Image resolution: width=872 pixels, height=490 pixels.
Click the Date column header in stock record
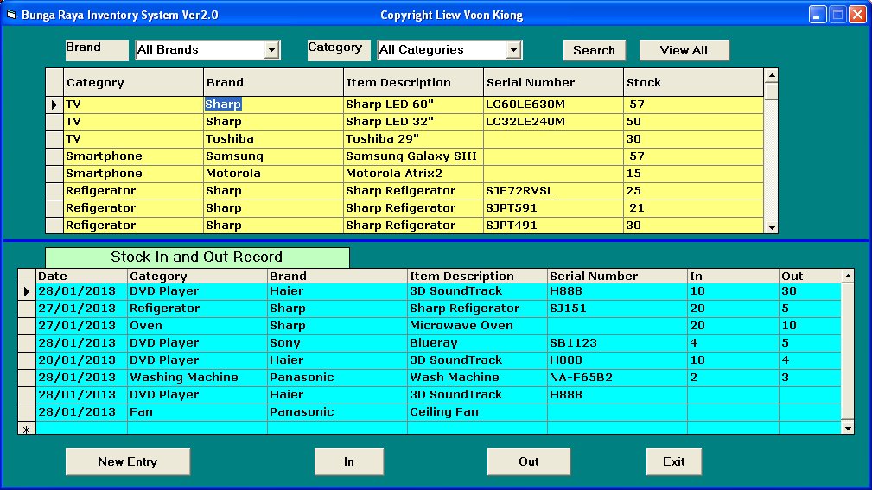pyautogui.click(x=82, y=276)
